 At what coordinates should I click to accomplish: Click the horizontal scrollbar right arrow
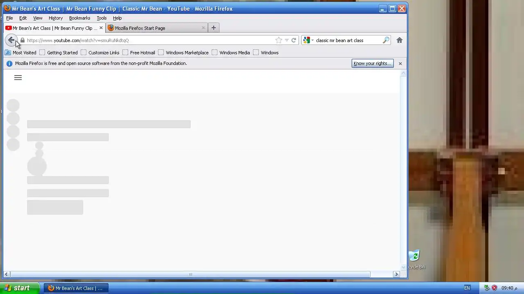[x=396, y=274]
